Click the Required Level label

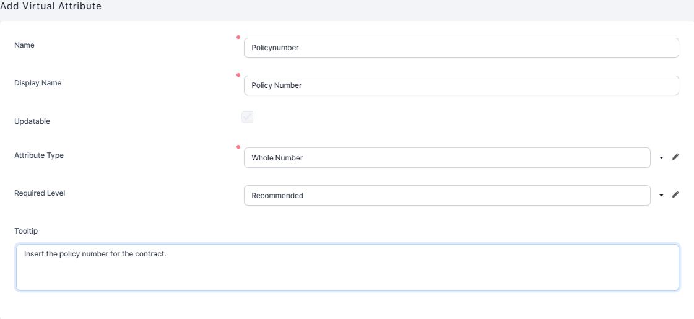tap(40, 193)
